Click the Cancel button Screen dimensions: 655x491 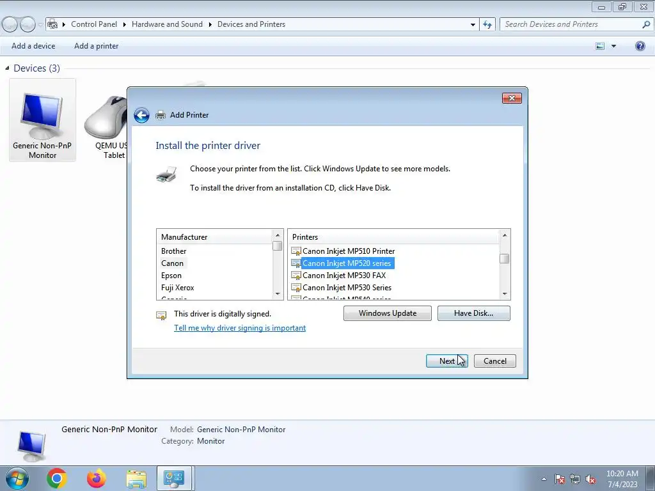coord(495,361)
